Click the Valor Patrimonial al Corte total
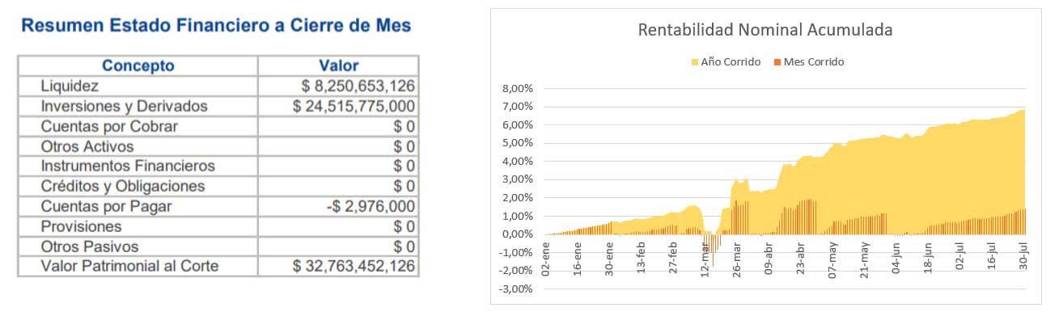1063x316 pixels. (354, 266)
